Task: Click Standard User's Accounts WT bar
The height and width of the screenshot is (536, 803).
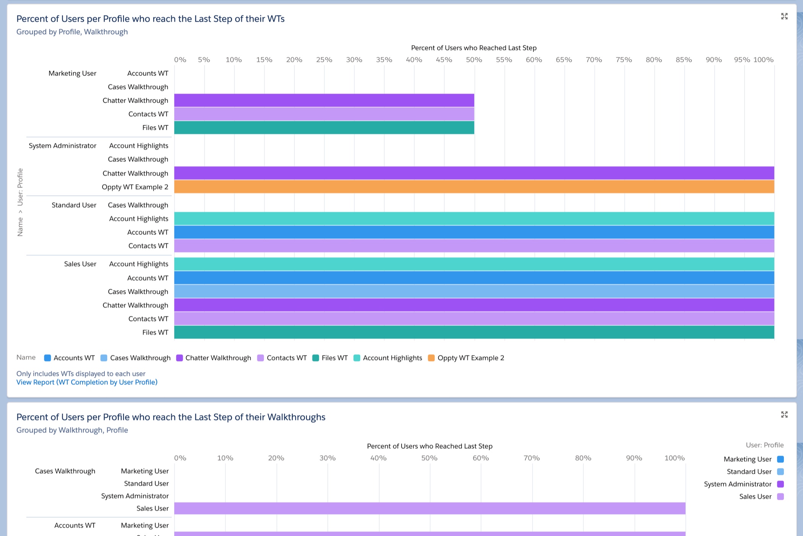Action: pyautogui.click(x=459, y=232)
